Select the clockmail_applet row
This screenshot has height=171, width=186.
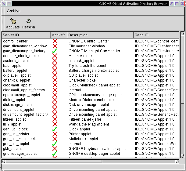tap(90, 85)
